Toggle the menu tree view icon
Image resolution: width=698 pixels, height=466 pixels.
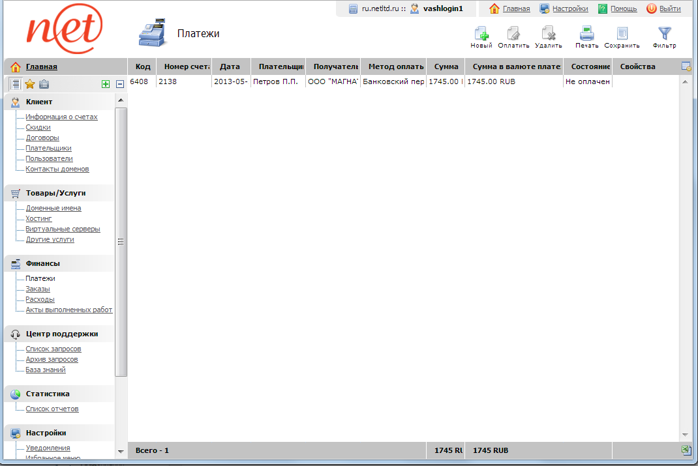[14, 83]
